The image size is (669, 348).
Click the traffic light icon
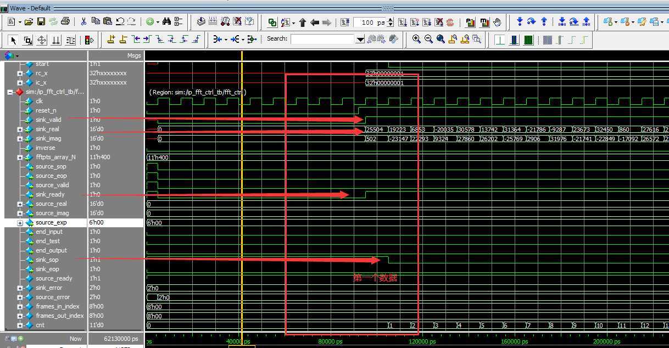[x=89, y=40]
